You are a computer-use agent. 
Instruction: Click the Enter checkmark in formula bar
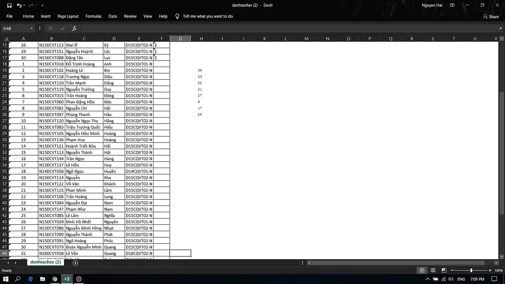[62, 28]
